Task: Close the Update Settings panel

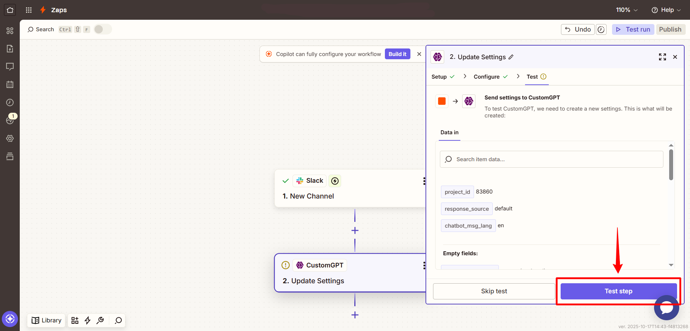Action: (x=675, y=57)
